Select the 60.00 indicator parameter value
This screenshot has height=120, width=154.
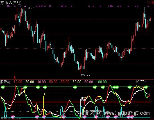point(65,82)
